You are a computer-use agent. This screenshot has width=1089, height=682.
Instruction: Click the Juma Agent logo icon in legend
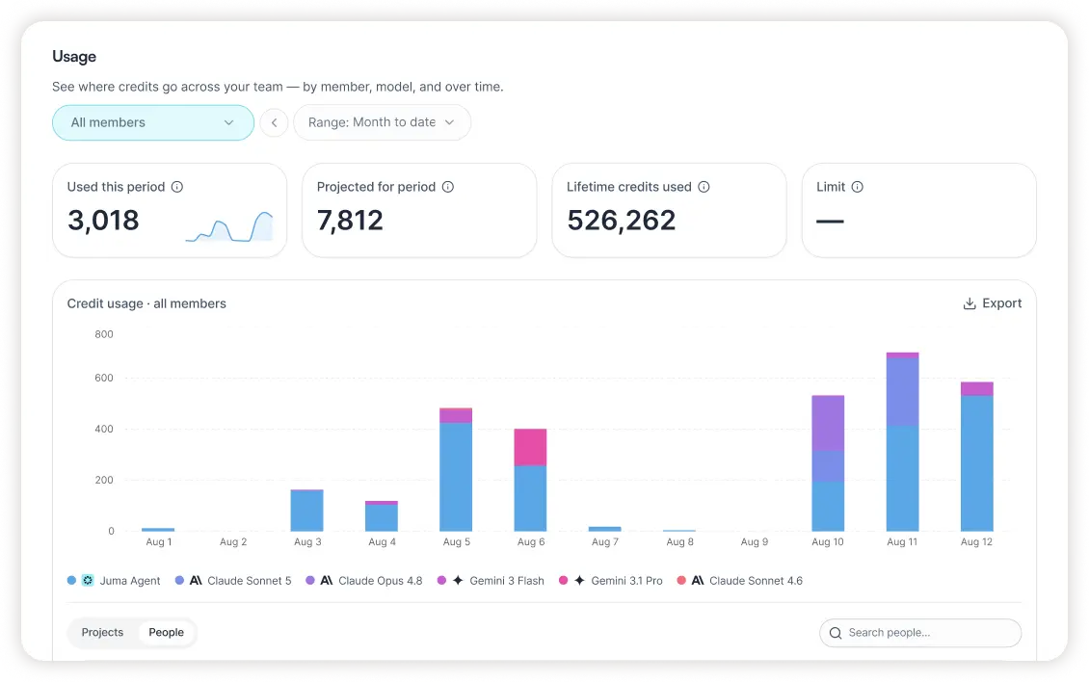tap(88, 581)
